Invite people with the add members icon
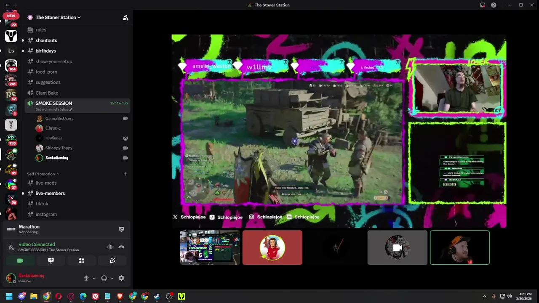This screenshot has height=303, width=539. click(x=125, y=17)
